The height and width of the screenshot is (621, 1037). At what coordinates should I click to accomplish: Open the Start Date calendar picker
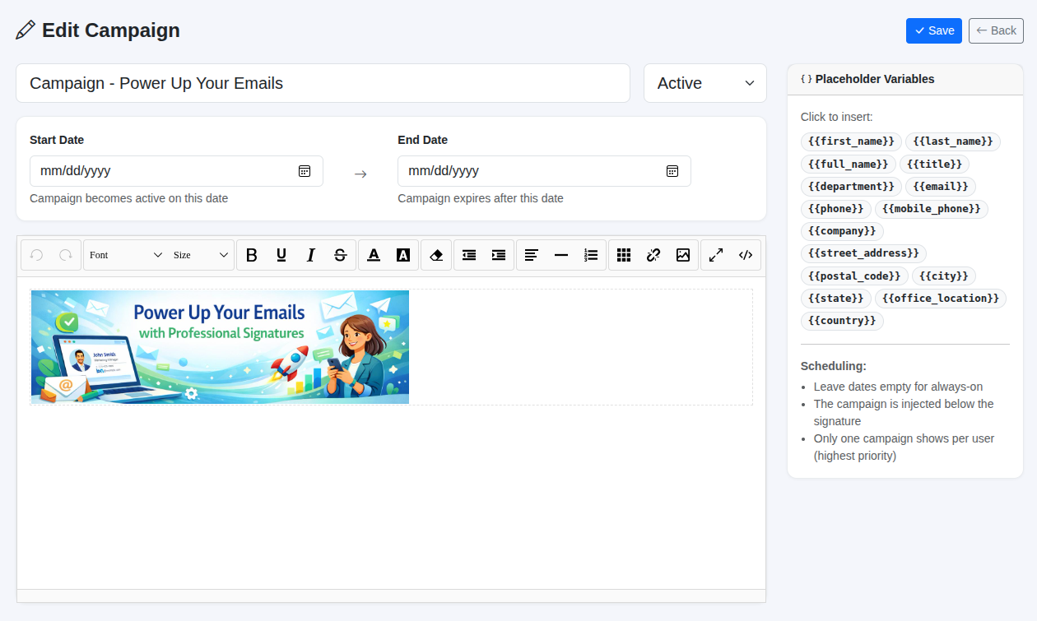click(x=305, y=171)
